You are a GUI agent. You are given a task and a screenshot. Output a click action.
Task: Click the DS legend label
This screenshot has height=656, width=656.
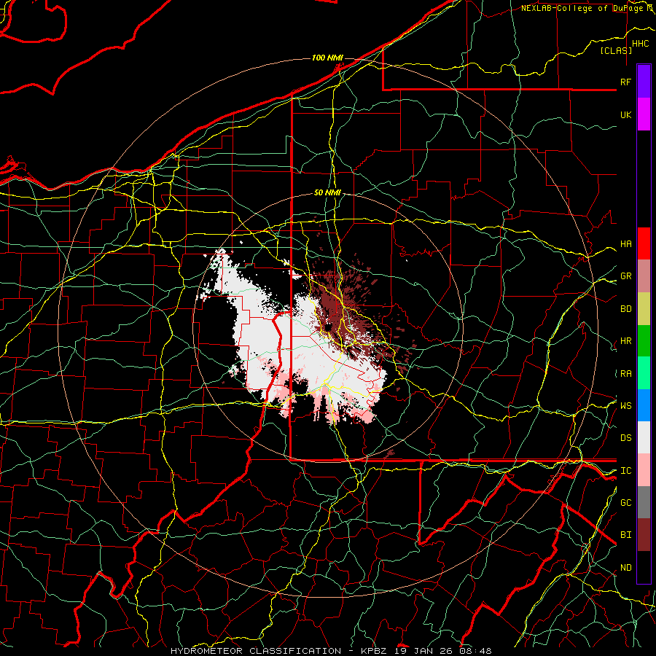coord(625,438)
